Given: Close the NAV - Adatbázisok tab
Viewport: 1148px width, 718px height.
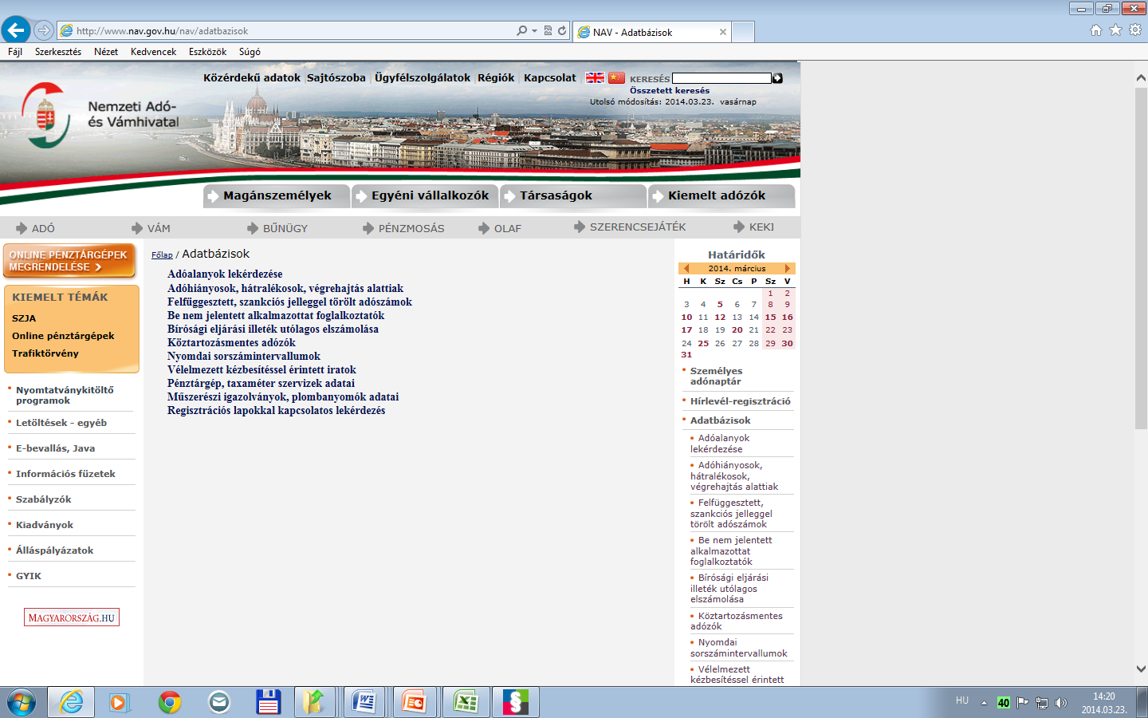Looking at the screenshot, I should click(723, 32).
